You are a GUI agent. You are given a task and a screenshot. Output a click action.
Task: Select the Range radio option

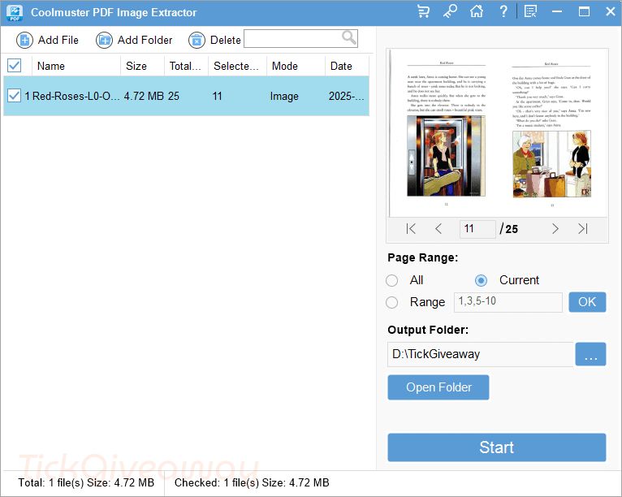[x=392, y=303]
